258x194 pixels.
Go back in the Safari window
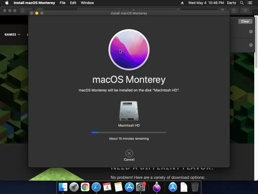pos(23,11)
